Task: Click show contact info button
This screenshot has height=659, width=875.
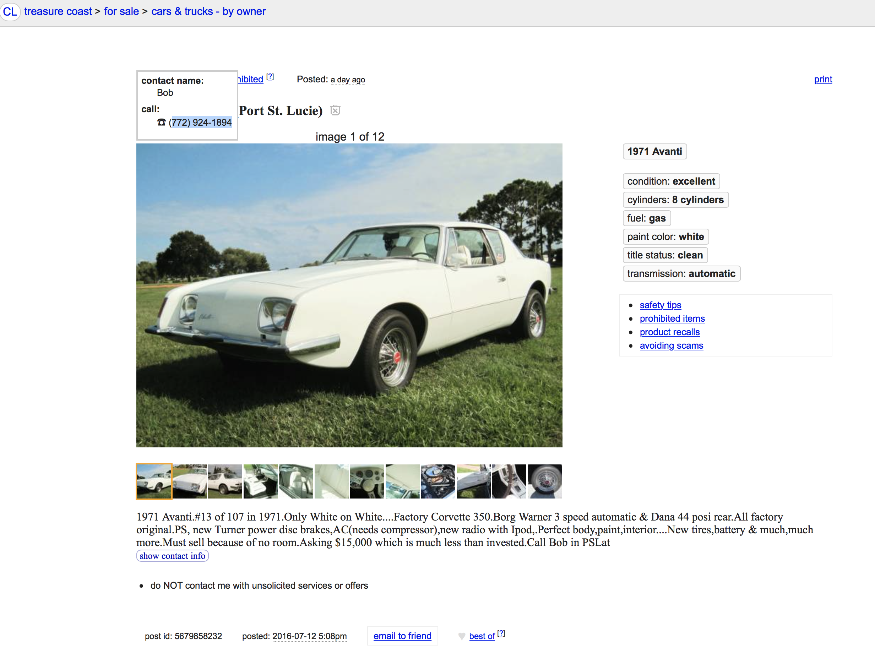Action: pyautogui.click(x=173, y=556)
